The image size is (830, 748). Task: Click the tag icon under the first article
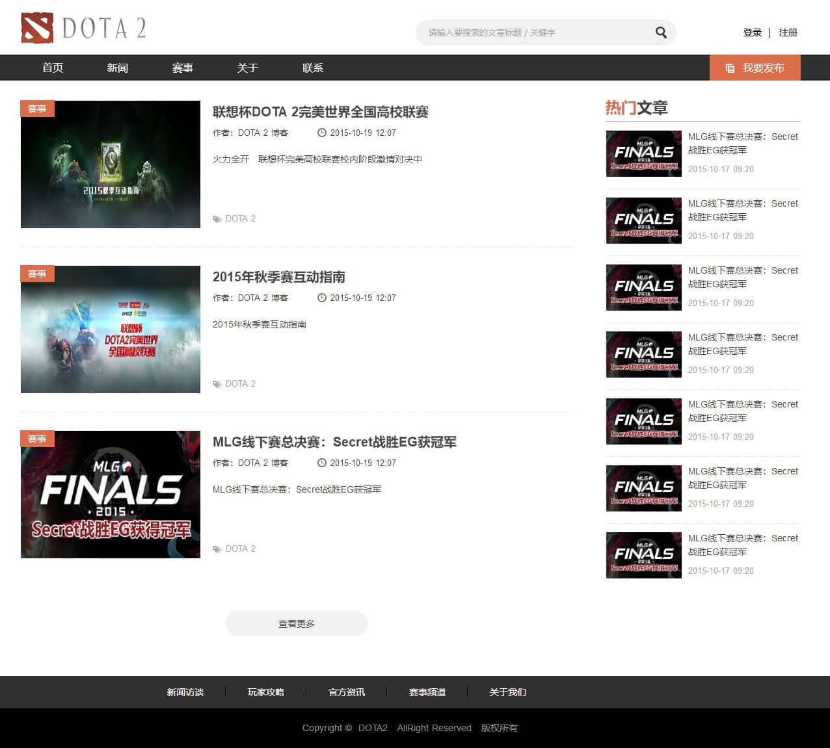[x=217, y=219]
